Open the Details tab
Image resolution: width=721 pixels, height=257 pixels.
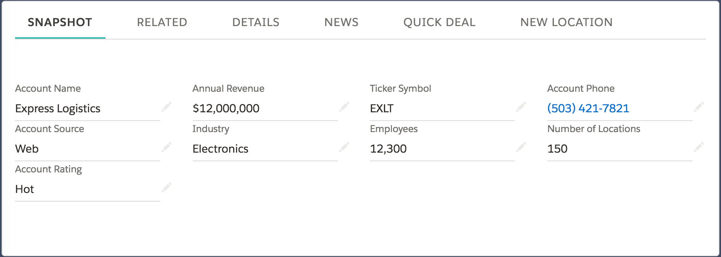coord(256,23)
